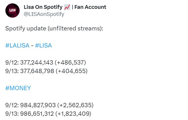
Task: Click the 377,244,143 stream count
Action: (37, 63)
